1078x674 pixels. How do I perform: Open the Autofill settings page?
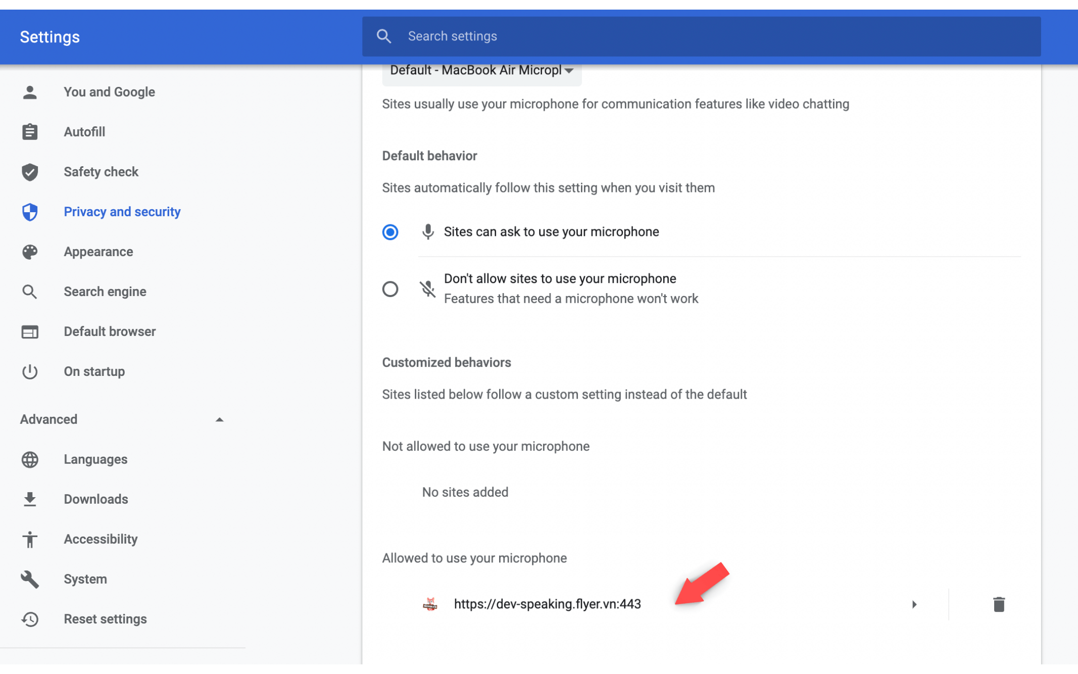pyautogui.click(x=84, y=132)
